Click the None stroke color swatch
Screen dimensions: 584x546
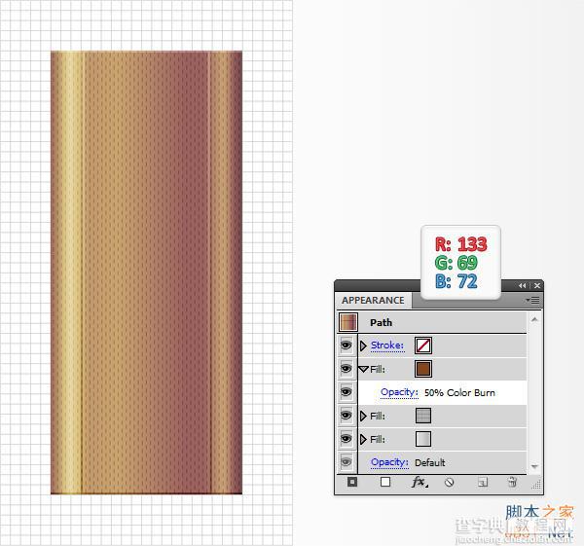click(423, 346)
